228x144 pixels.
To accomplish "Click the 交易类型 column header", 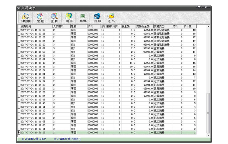I will click(x=163, y=26).
